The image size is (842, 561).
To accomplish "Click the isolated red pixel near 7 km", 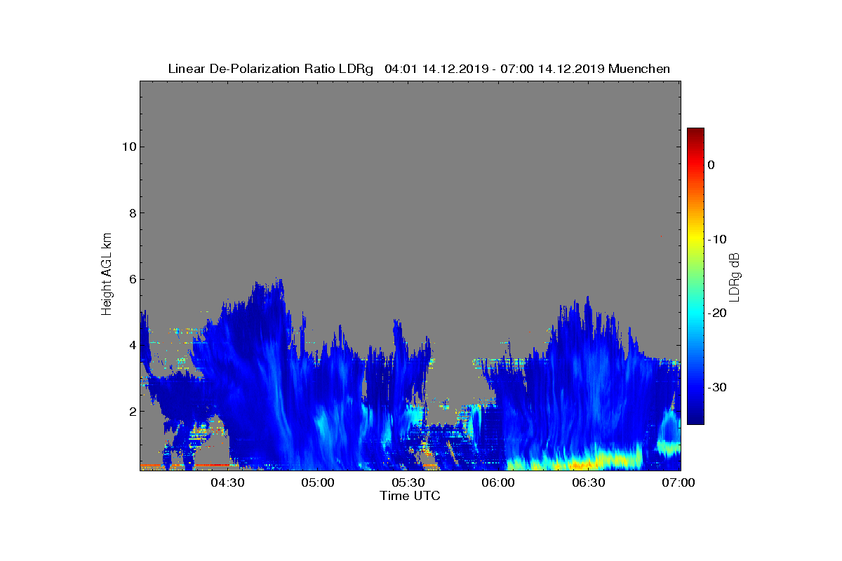I will (x=660, y=237).
